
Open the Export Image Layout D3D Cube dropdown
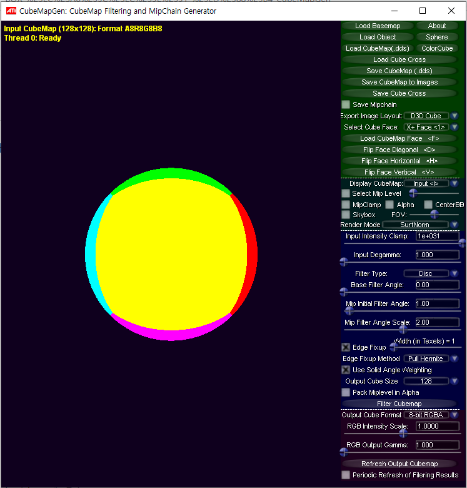[426, 116]
